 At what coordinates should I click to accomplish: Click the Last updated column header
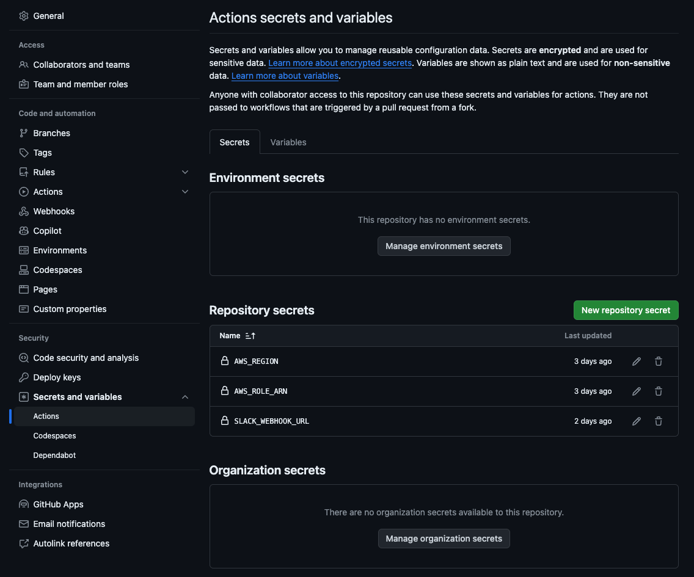tap(588, 336)
